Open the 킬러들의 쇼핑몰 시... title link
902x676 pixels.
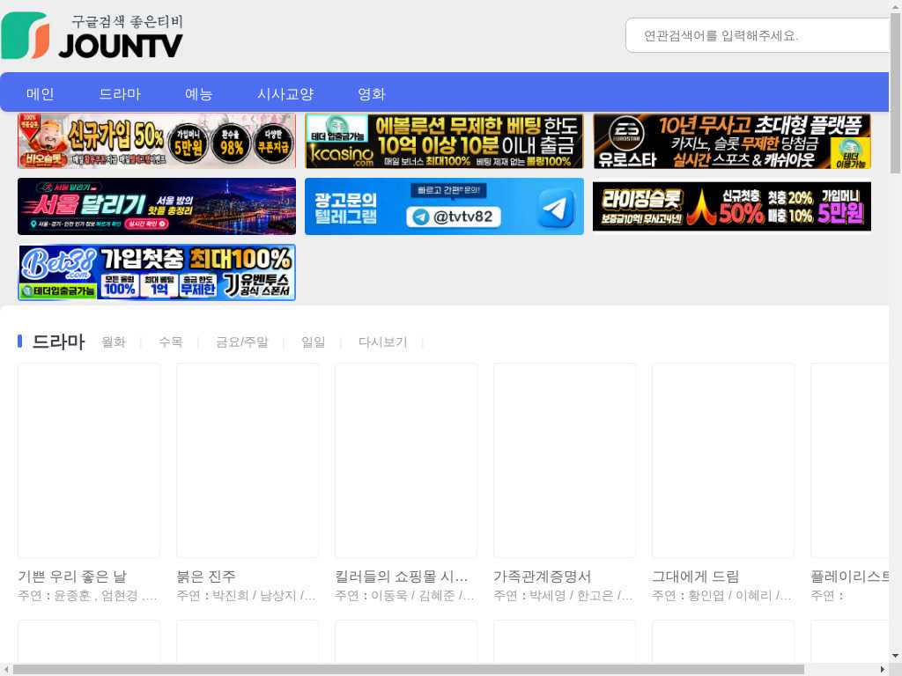point(402,576)
